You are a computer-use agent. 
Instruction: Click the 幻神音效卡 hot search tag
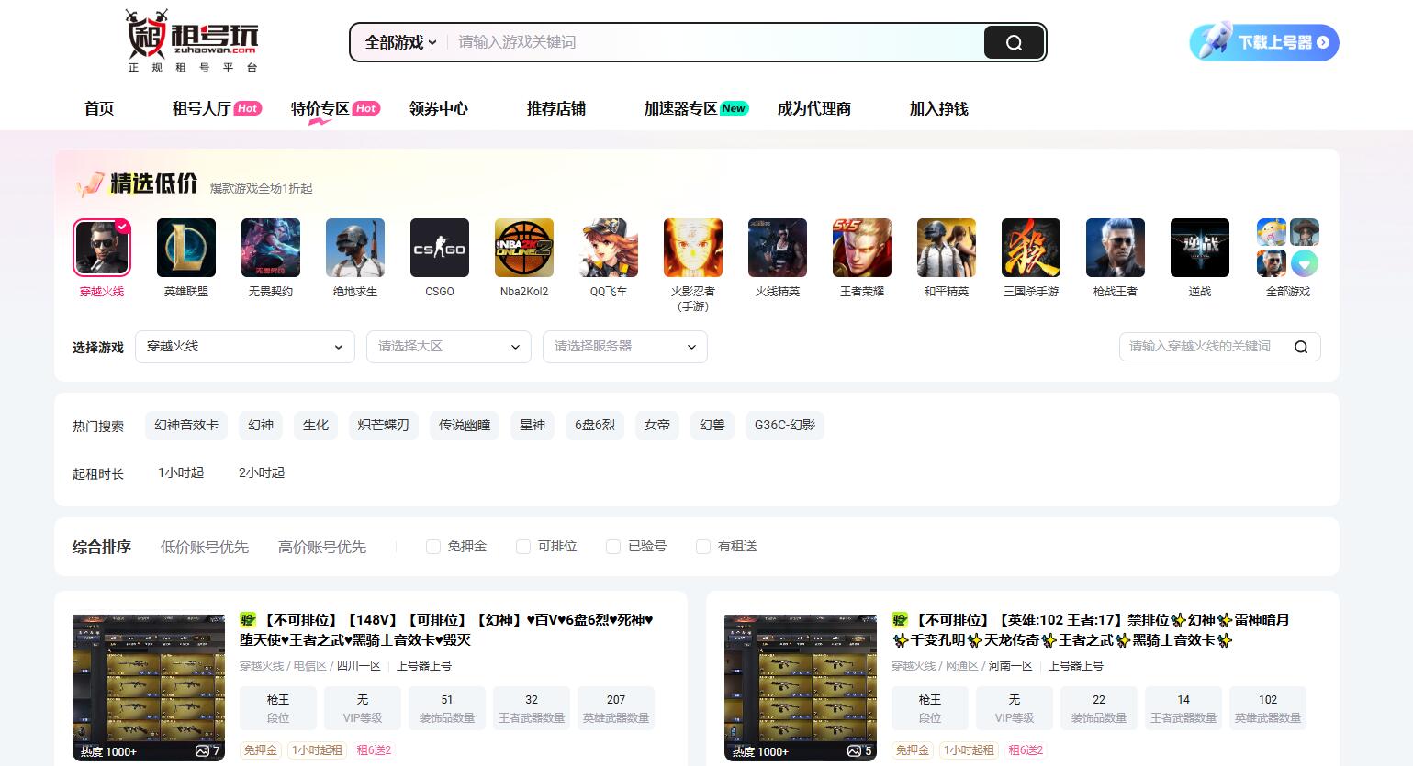pos(186,426)
